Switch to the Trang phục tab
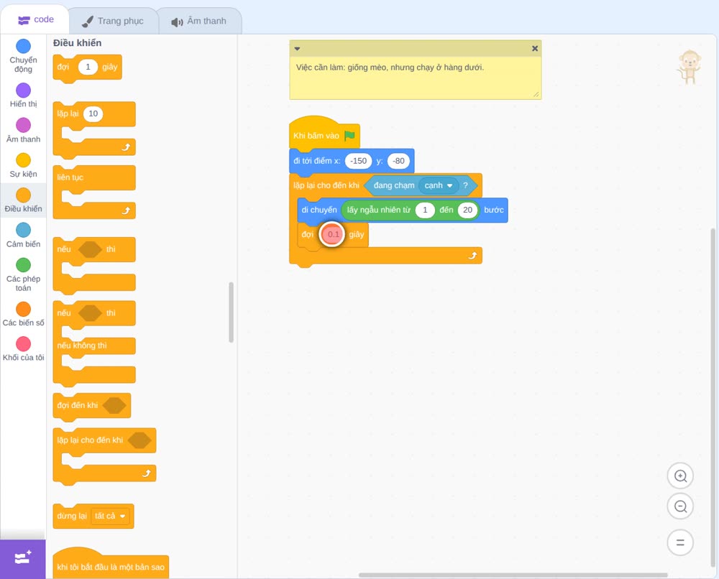Viewport: 719px width, 579px height. (113, 21)
